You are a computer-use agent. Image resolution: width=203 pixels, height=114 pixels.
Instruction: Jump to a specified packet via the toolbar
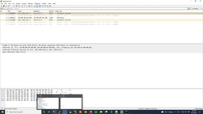click(29, 6)
